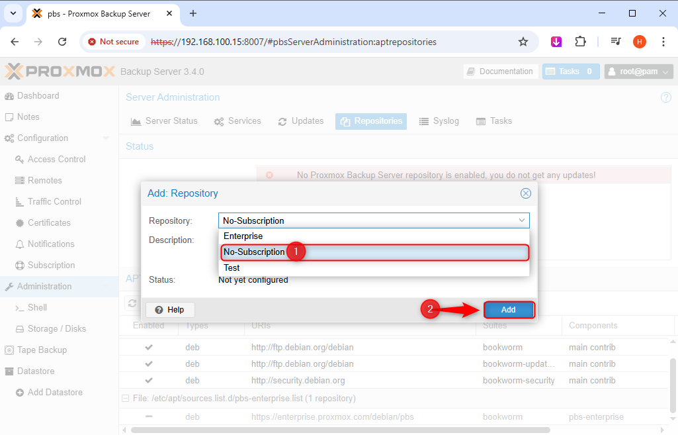Select No-Subscription in the dropdown list
This screenshot has width=678, height=435.
click(374, 252)
